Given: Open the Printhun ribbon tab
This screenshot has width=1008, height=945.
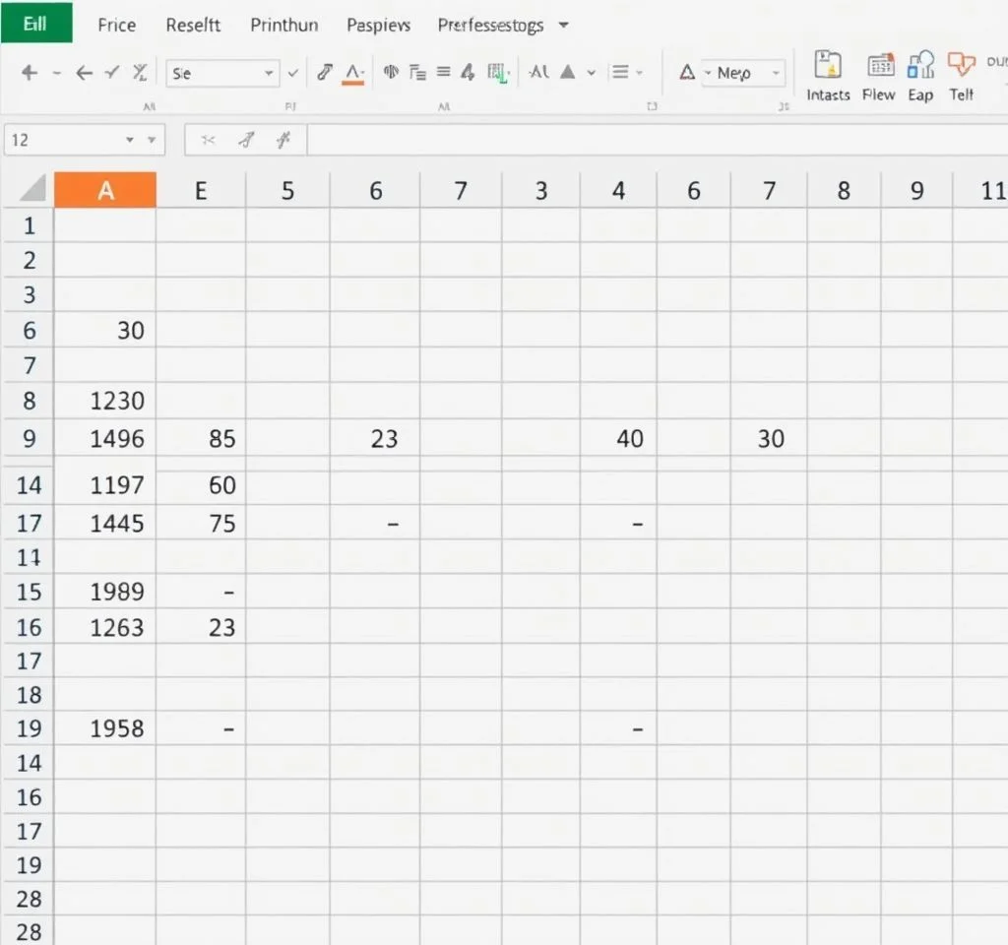Looking at the screenshot, I should [284, 26].
